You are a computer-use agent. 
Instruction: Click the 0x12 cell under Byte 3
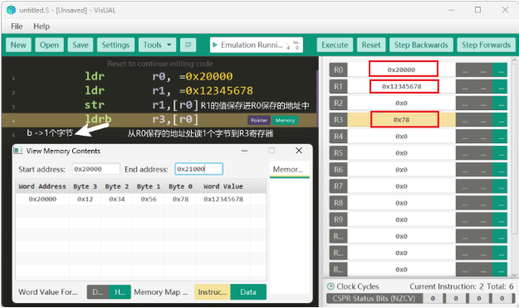[x=85, y=199]
